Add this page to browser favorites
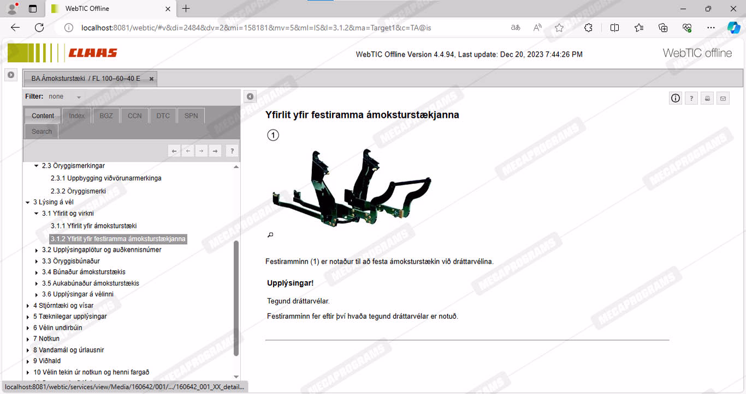Viewport: 746px width, 394px height. tap(559, 28)
